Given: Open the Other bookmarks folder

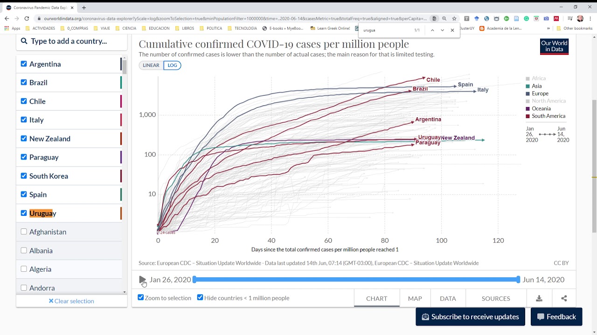Looking at the screenshot, I should [575, 28].
